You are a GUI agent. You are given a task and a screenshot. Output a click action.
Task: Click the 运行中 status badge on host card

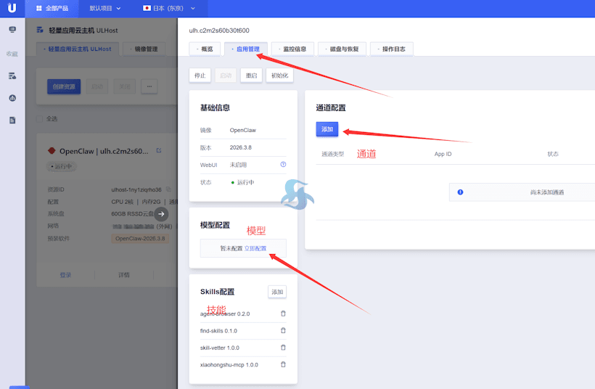tap(62, 166)
